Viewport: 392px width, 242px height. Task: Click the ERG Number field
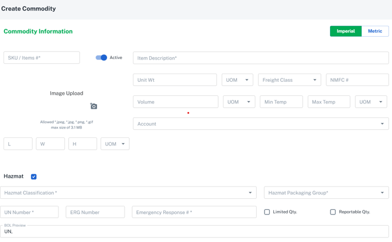95,212
